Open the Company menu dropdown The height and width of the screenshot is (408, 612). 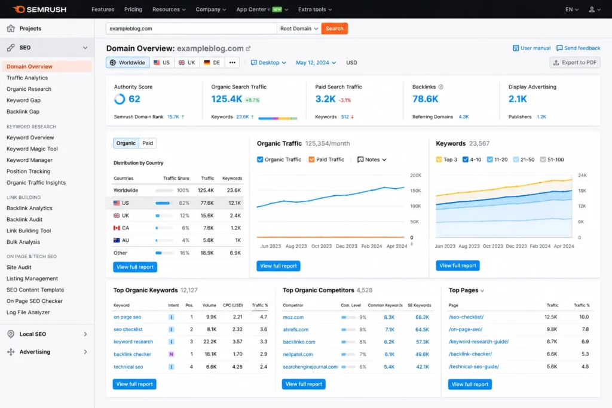211,10
